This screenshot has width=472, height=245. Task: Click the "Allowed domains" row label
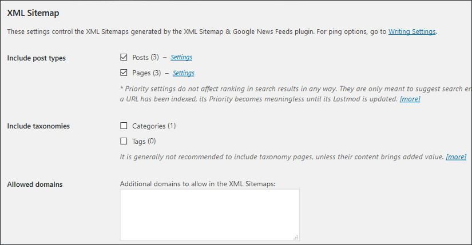coord(35,184)
